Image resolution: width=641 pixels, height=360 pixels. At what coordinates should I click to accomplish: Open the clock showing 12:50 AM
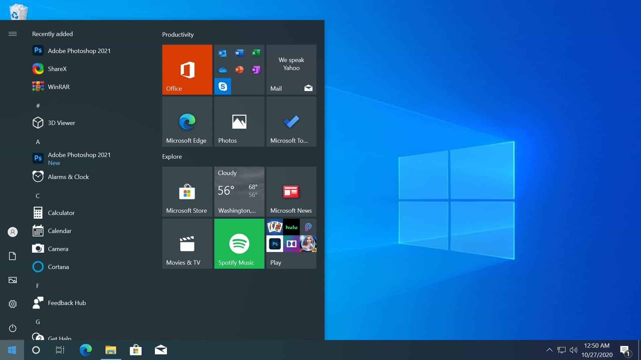point(597,350)
